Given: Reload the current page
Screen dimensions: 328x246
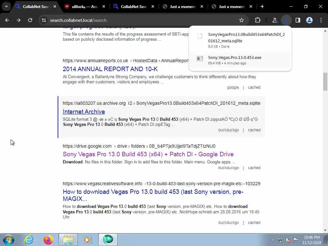Looking at the screenshot, I should 30,20.
